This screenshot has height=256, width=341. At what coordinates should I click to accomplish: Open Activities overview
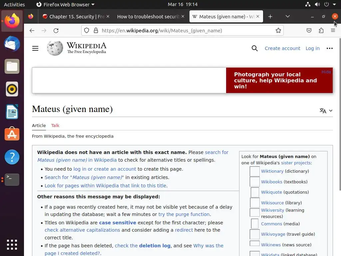click(14, 4)
